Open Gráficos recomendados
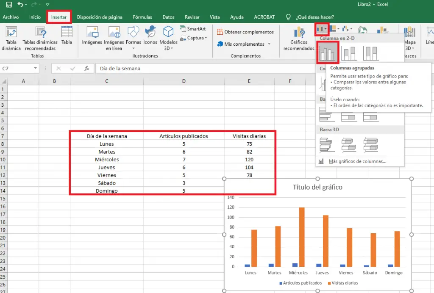The width and height of the screenshot is (434, 293). 299,33
